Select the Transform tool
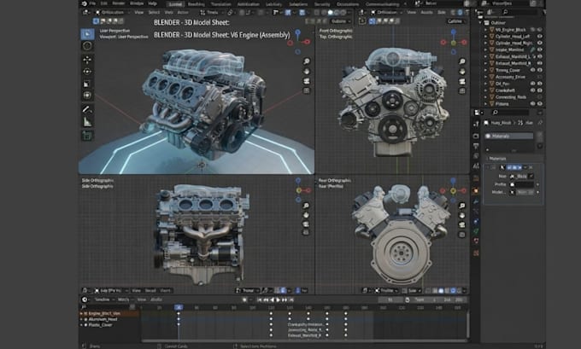The width and height of the screenshot is (581, 349). click(87, 96)
